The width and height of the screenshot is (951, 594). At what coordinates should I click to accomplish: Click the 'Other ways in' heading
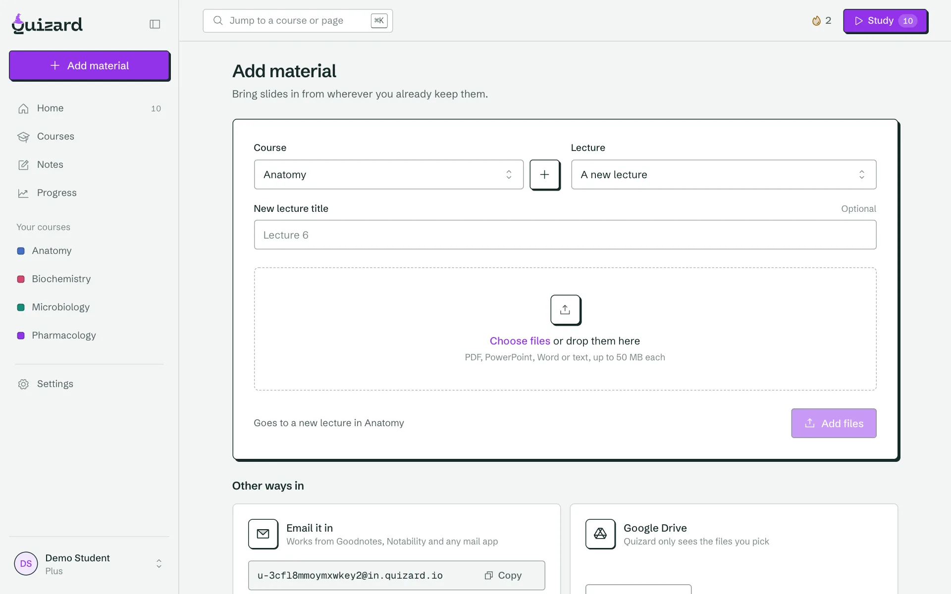pos(268,486)
